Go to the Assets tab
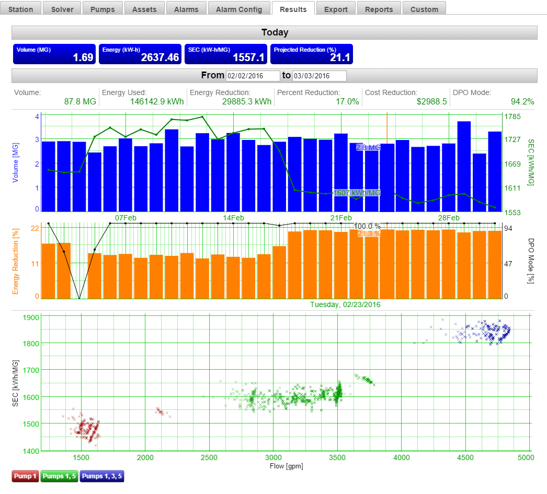The width and height of the screenshot is (547, 494). click(x=144, y=9)
